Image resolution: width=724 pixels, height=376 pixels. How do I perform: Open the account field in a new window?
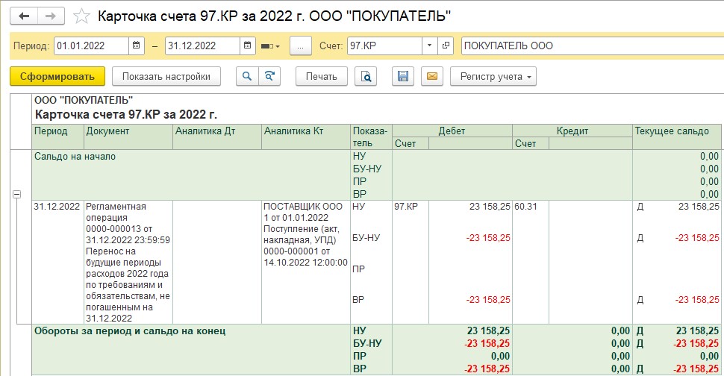[446, 46]
